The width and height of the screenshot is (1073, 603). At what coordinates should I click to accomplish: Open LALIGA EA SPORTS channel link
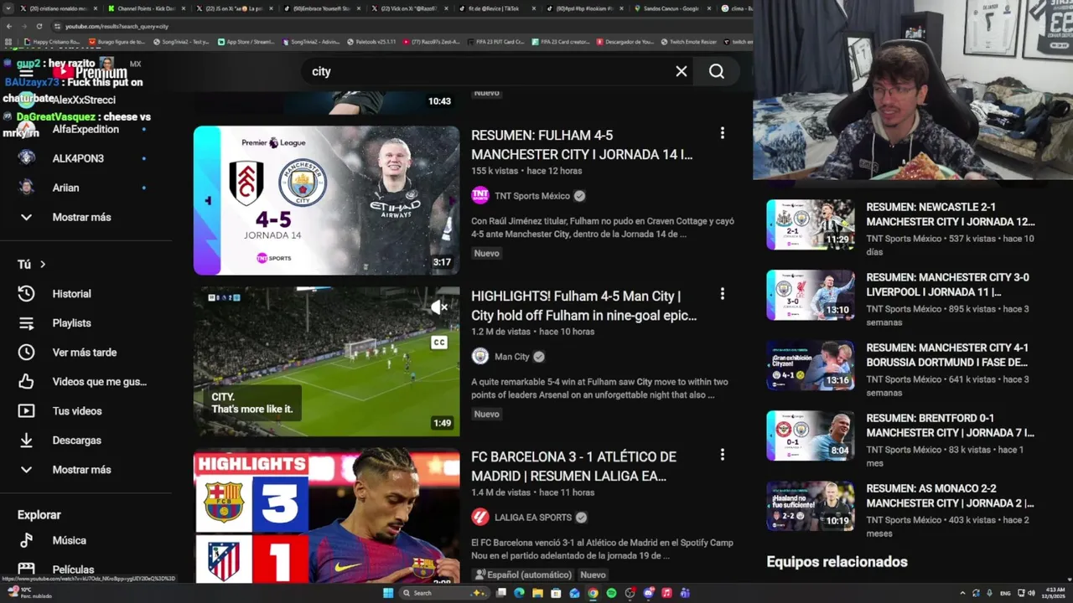(533, 518)
